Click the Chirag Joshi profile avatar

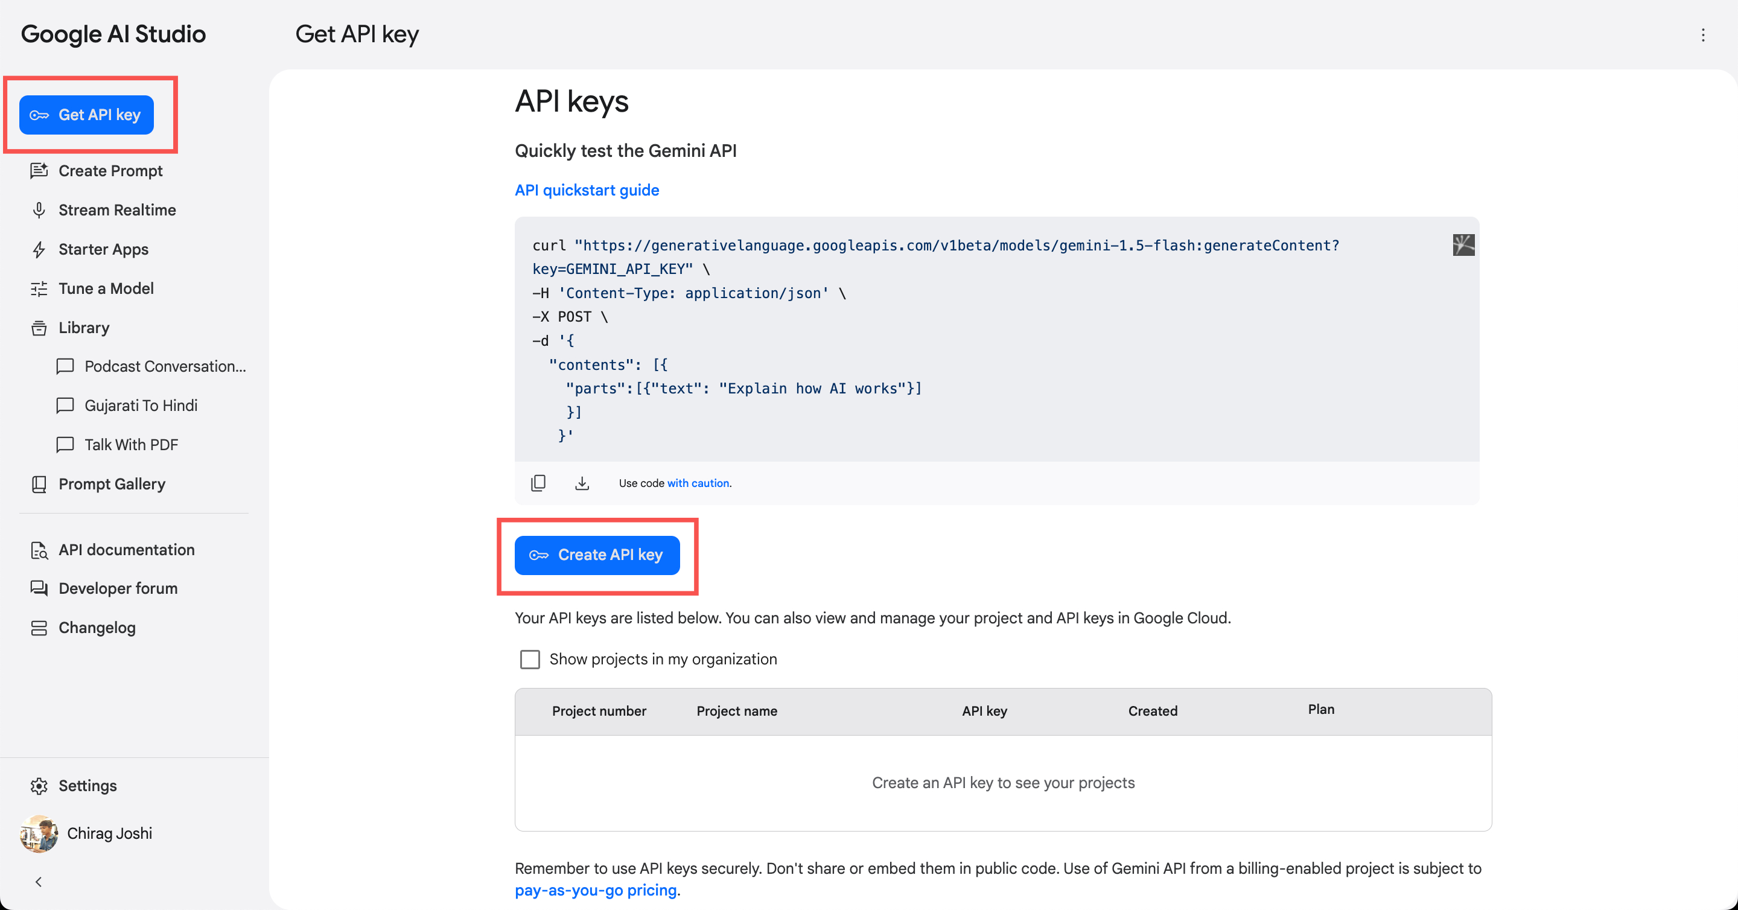pyautogui.click(x=38, y=833)
